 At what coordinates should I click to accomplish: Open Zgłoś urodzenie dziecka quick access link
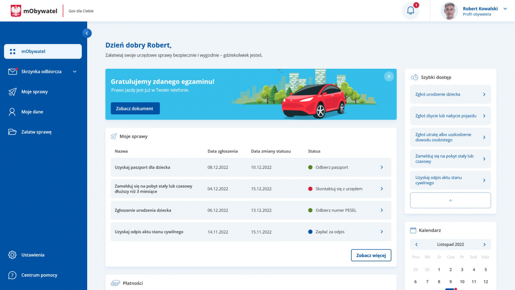point(450,94)
